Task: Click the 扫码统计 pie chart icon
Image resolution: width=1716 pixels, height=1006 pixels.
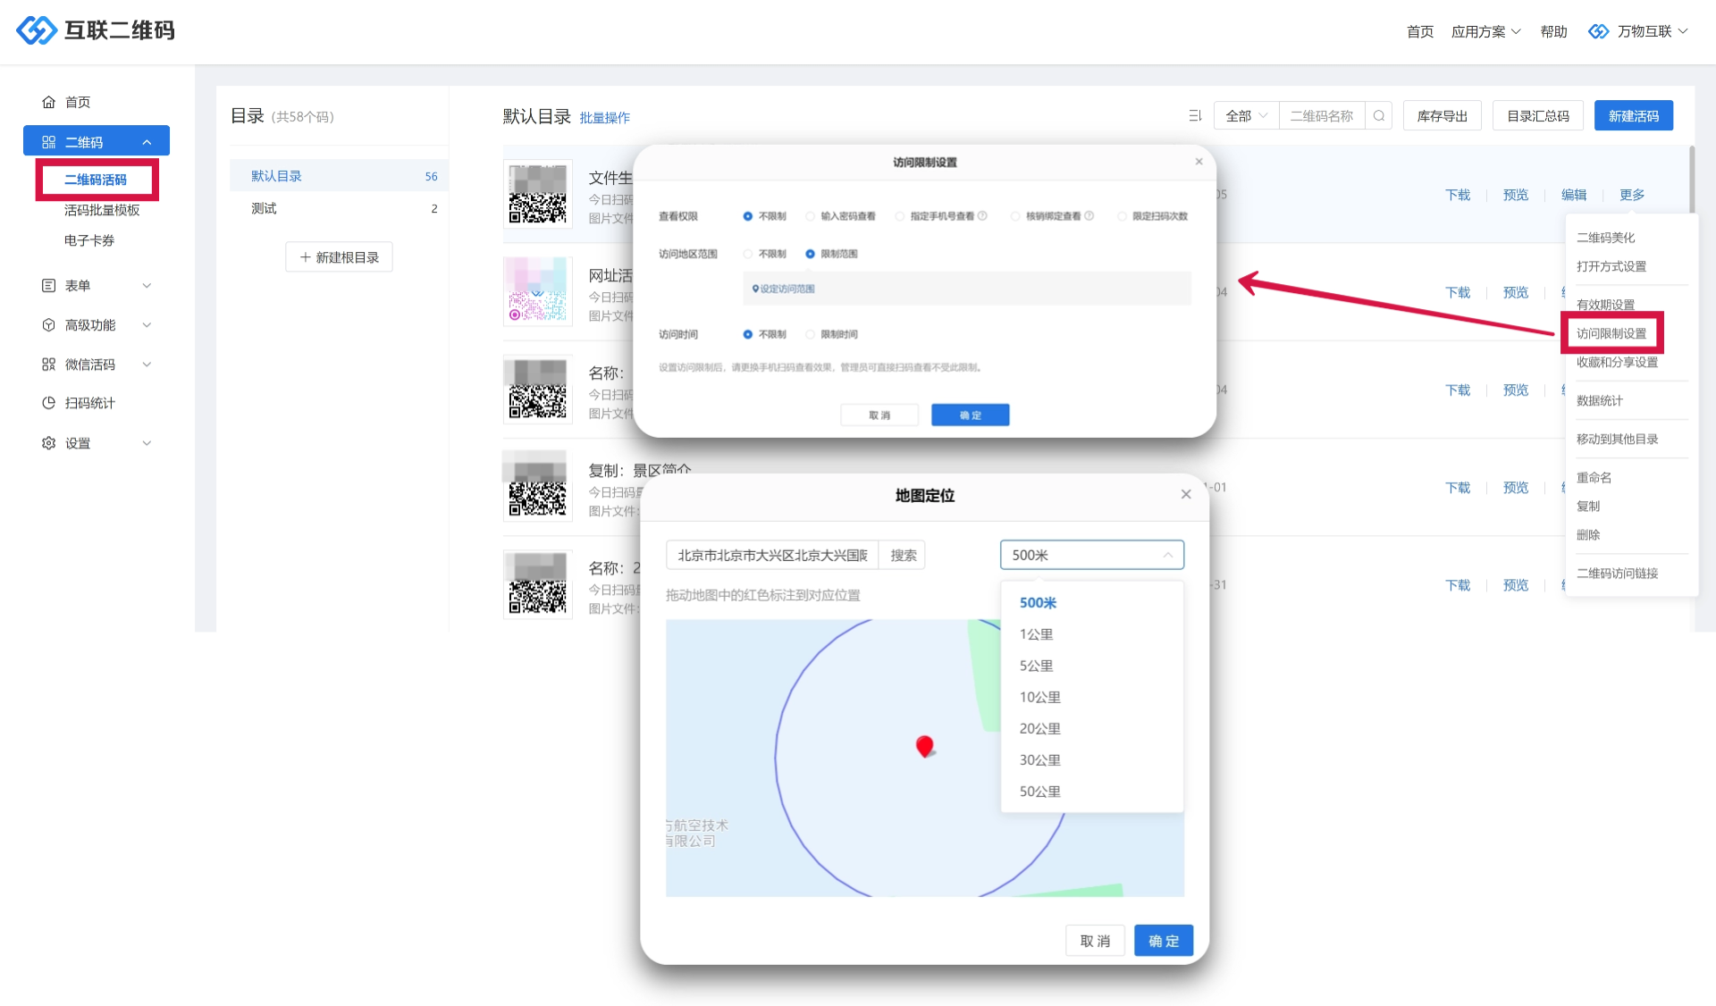Action: coord(49,404)
